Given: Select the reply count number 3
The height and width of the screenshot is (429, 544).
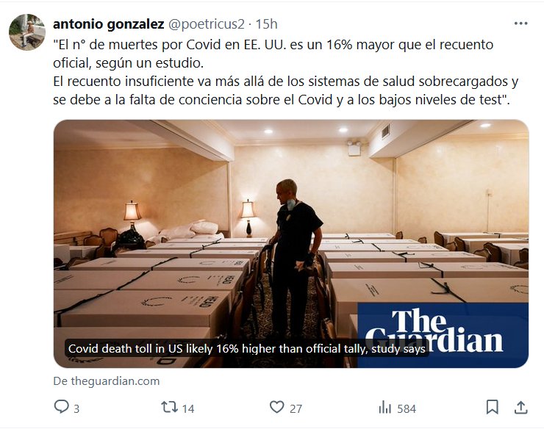Looking at the screenshot, I should (x=76, y=408).
